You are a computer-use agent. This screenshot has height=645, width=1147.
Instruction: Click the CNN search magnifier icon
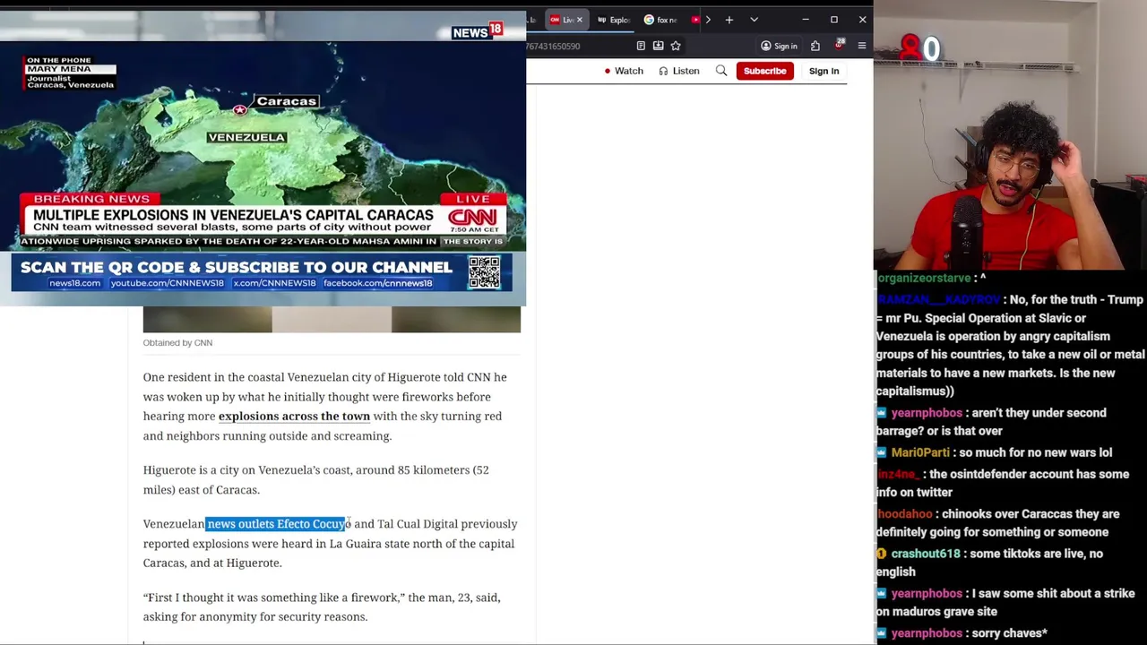coord(721,71)
